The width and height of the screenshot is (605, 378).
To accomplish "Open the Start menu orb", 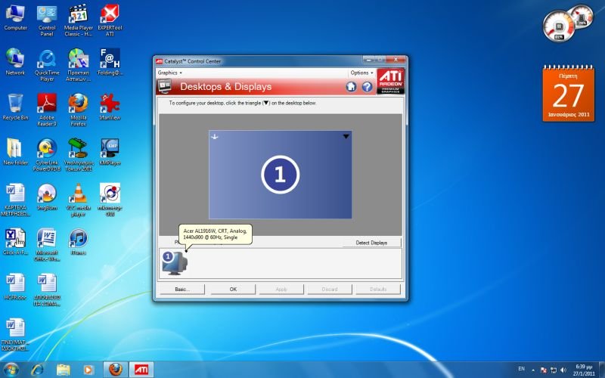I will (11, 370).
